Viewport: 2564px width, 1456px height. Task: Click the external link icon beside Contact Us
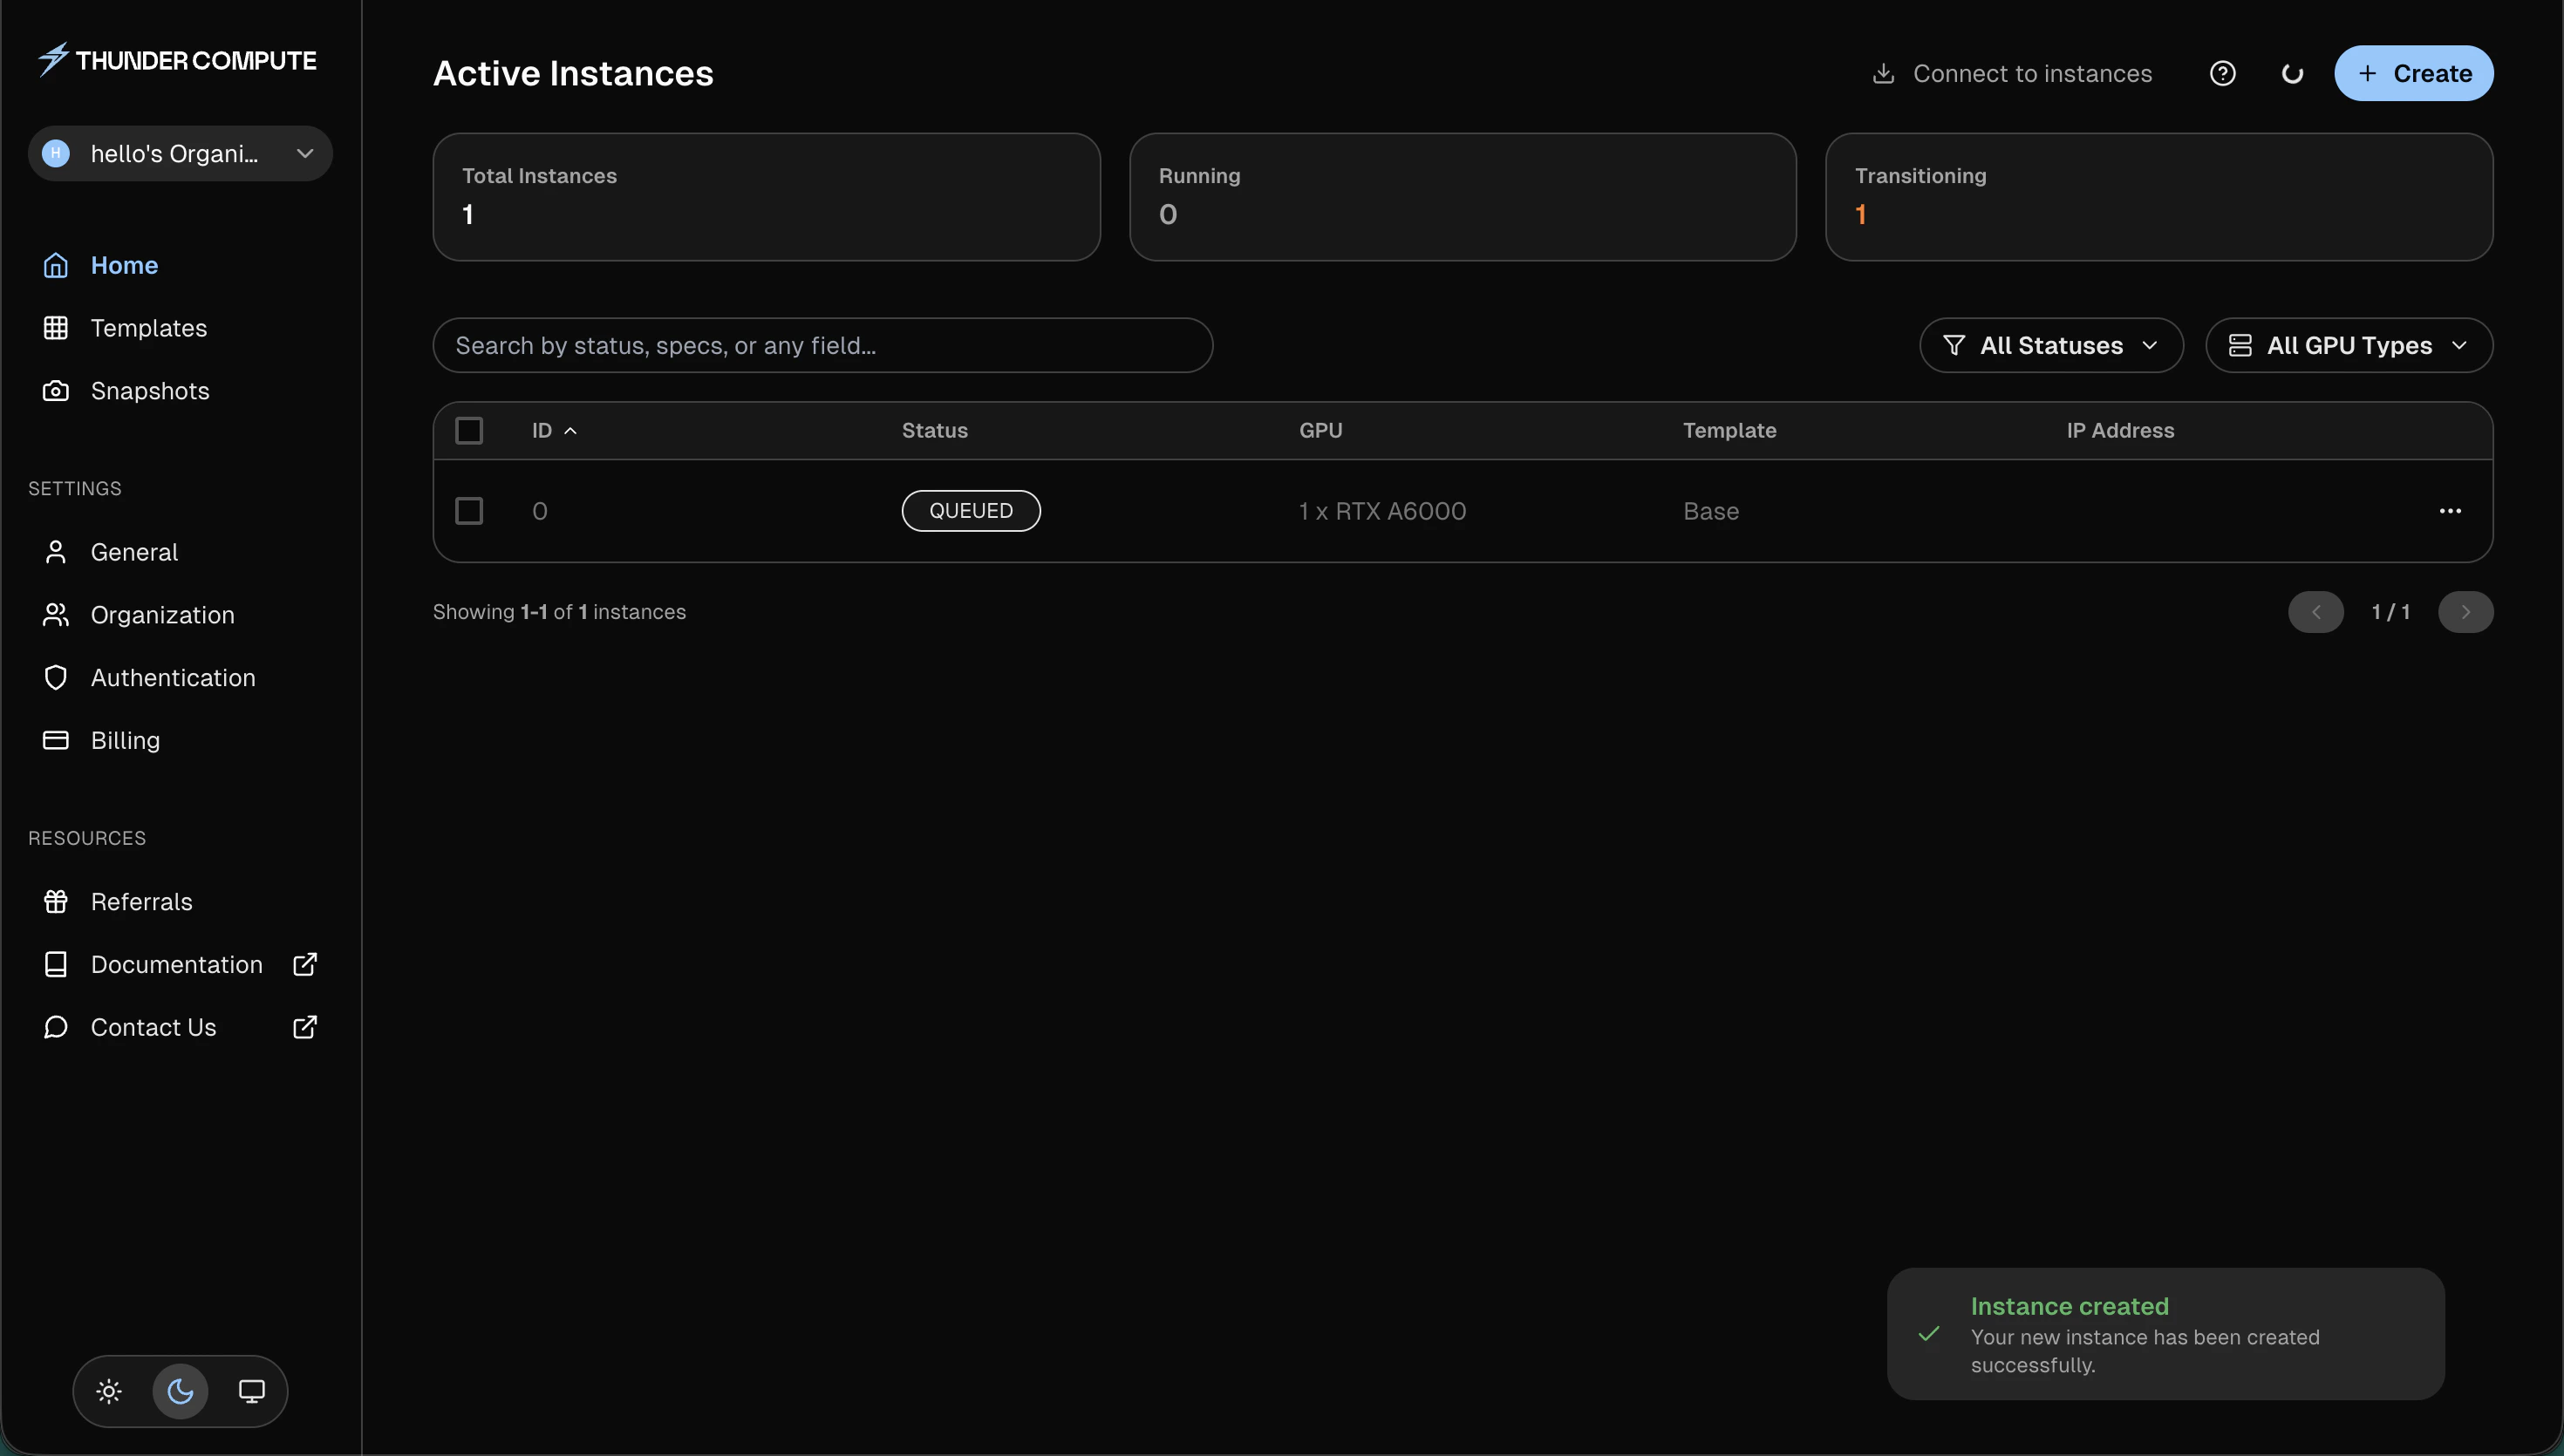pyautogui.click(x=305, y=1027)
